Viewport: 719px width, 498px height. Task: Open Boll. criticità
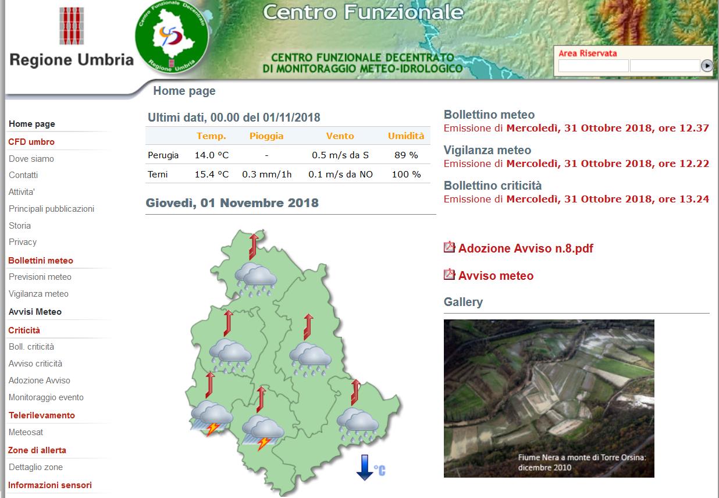pos(31,347)
